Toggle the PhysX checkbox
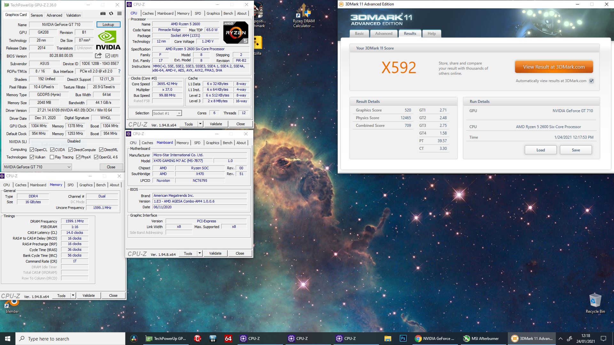This screenshot has height=345, width=614. click(78, 157)
